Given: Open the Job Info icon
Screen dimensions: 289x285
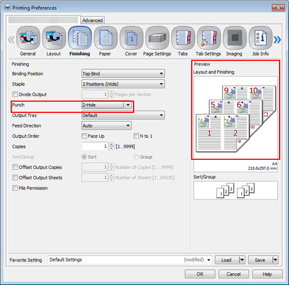Looking at the screenshot, I should [x=260, y=38].
